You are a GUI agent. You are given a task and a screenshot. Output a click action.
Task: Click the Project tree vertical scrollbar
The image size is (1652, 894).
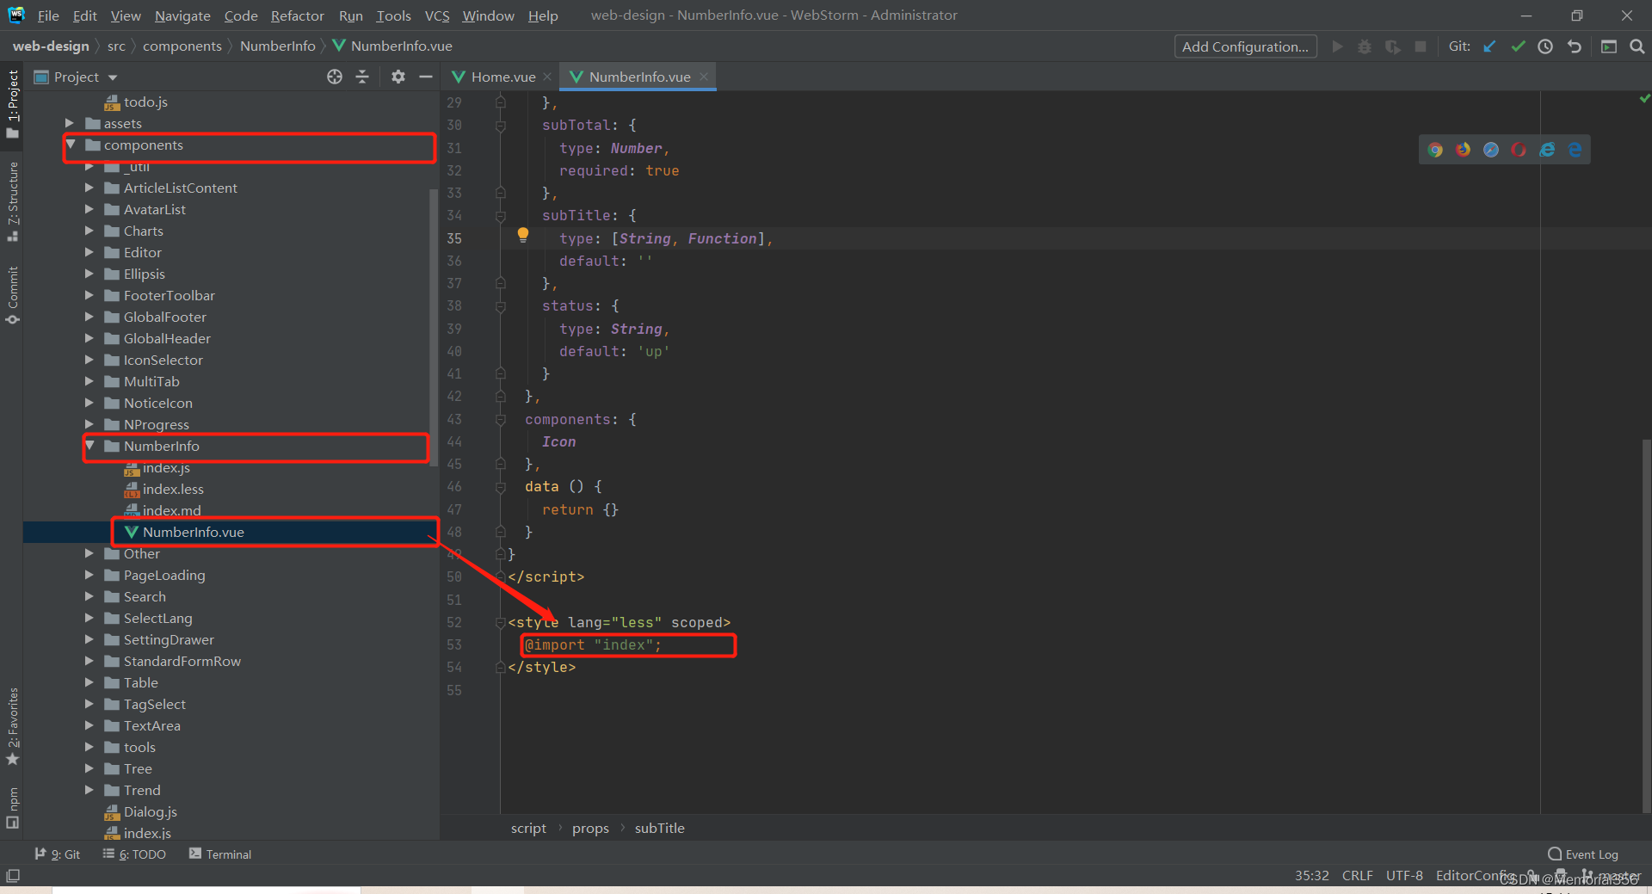[434, 327]
